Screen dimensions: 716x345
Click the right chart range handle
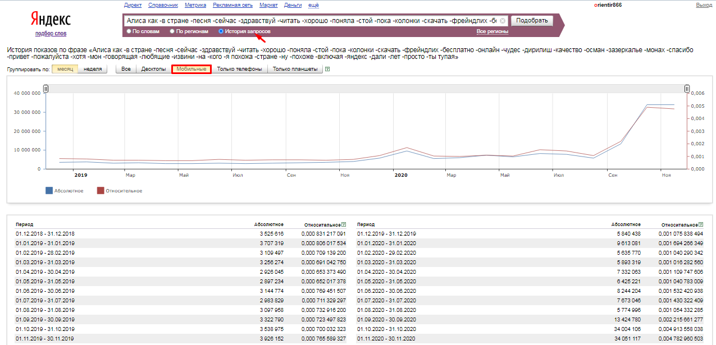[x=687, y=89]
